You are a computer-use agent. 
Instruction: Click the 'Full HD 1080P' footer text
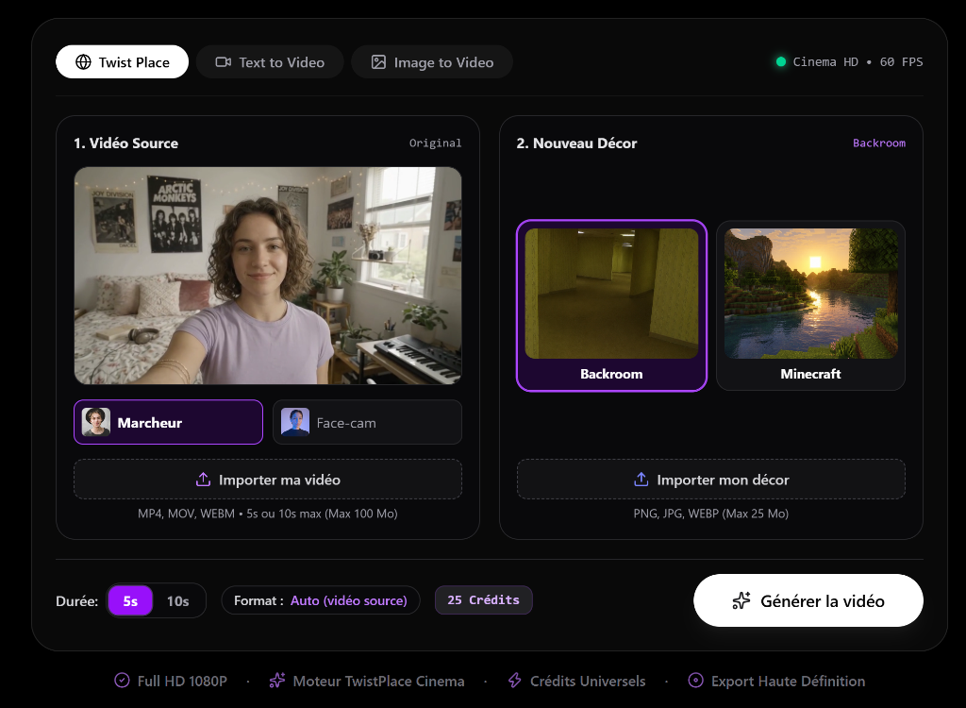[182, 681]
